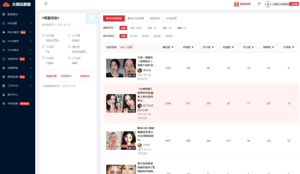Screen dimensions: 300x174
Task: Select 不限 publish time filter
Action: point(123,36)
